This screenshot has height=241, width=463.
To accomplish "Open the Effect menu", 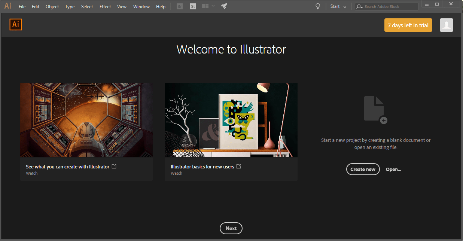I will 105,7.
